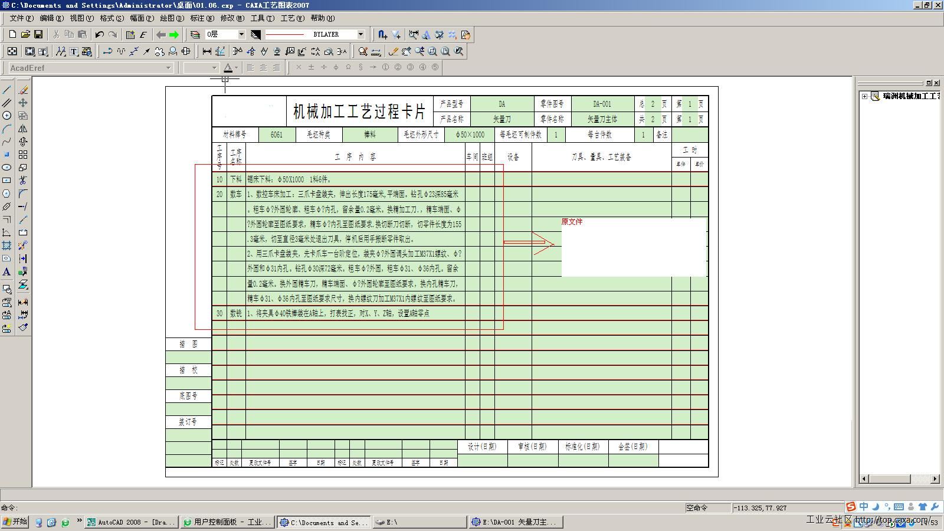This screenshot has width=944, height=531.
Task: Expand the 瑞洲机械加工工艺 tree node in right panel
Action: click(865, 96)
